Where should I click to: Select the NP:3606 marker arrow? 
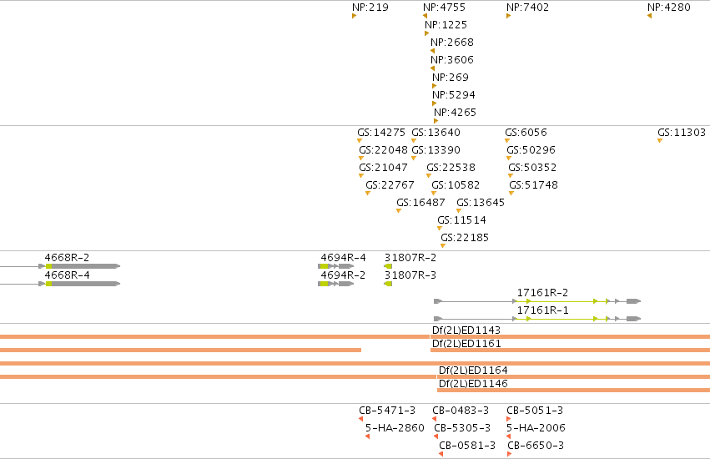pos(432,68)
